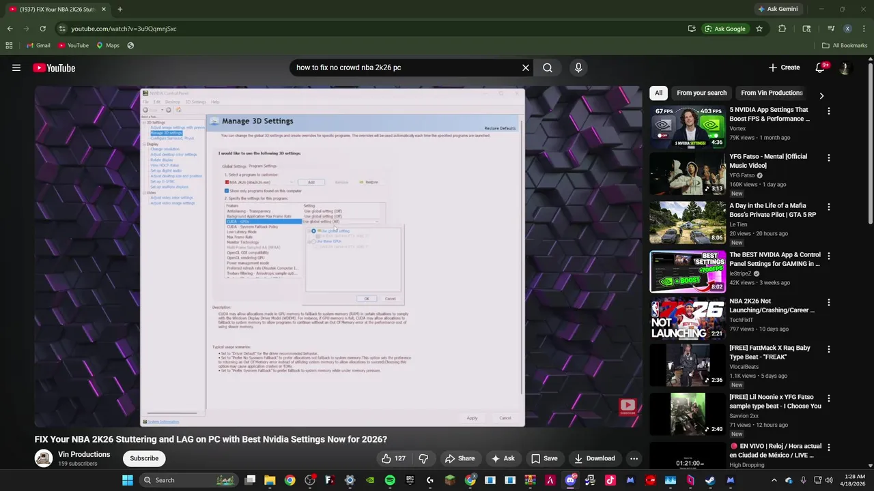Open Steam from taskbar
Screen dimensions: 874x491
pyautogui.click(x=710, y=480)
